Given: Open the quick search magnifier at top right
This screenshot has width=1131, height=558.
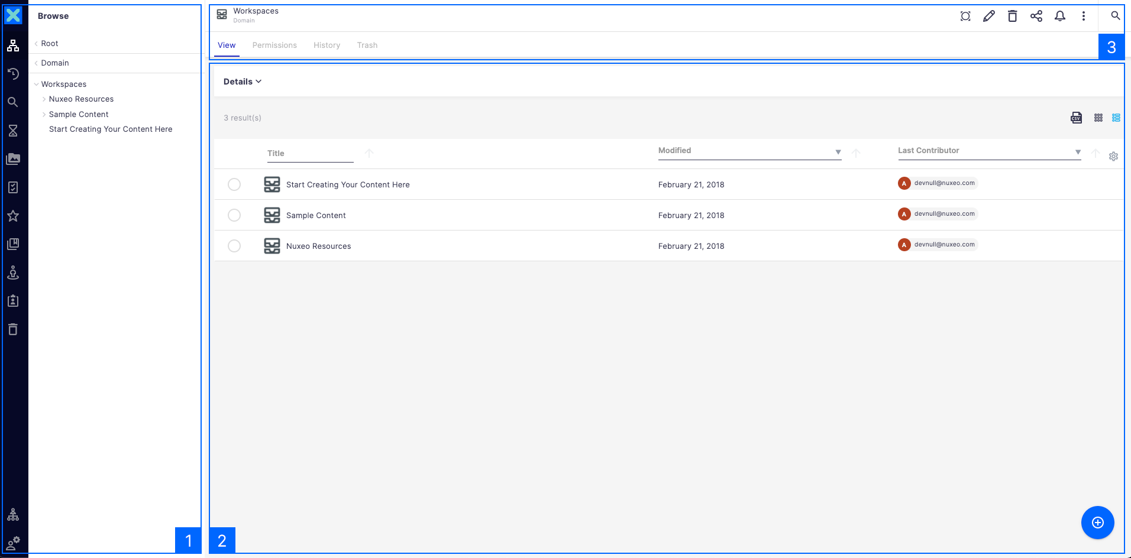Looking at the screenshot, I should point(1115,16).
